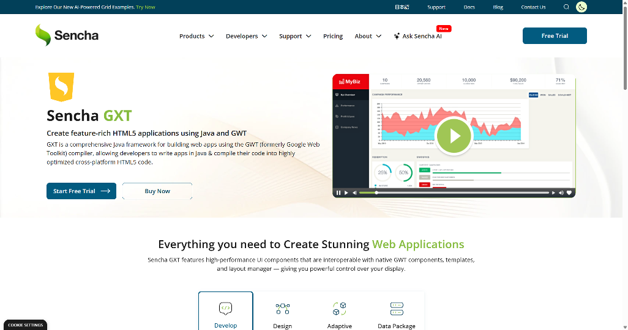Click the Start Free Trial button
Image resolution: width=628 pixels, height=330 pixels.
point(81,191)
